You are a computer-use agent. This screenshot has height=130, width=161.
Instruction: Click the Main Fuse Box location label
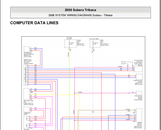click(105, 43)
